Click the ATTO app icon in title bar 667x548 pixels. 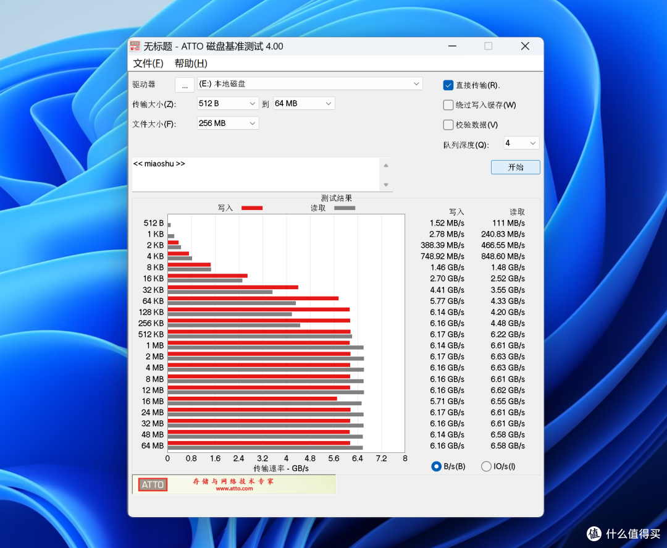135,46
